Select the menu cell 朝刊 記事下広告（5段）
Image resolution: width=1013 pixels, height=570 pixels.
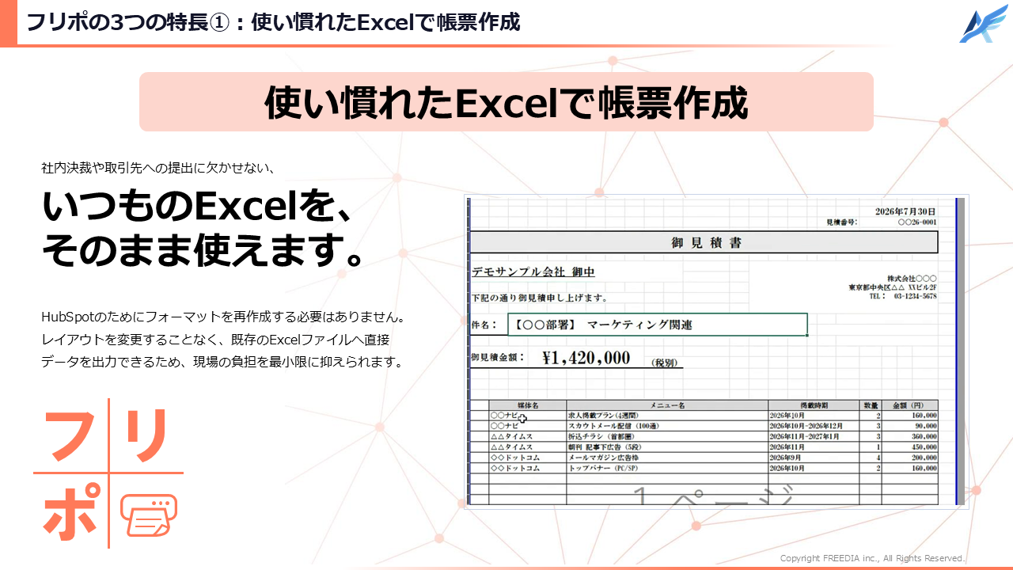point(667,447)
